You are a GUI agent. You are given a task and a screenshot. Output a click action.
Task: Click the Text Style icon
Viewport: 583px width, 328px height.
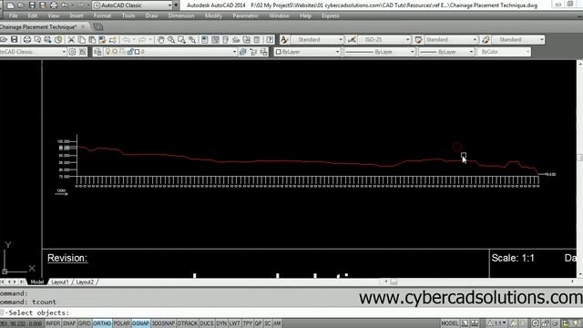tap(284, 39)
